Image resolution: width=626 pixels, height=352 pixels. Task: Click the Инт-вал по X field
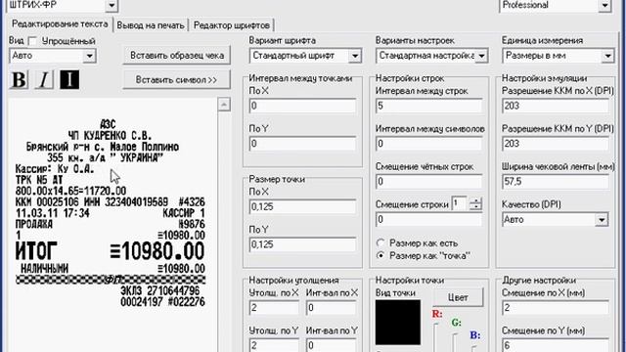pyautogui.click(x=331, y=308)
